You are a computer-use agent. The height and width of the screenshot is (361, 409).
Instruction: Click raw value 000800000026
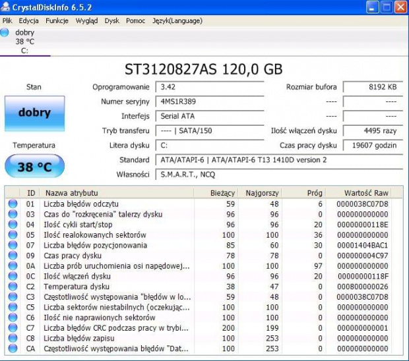[362, 287]
